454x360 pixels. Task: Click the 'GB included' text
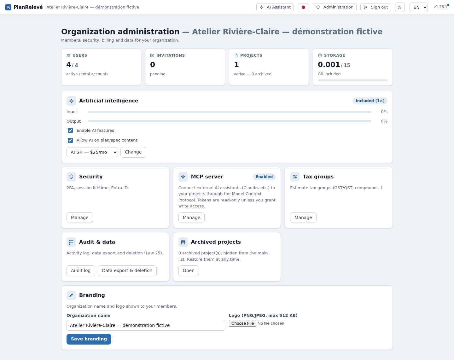pyautogui.click(x=329, y=74)
